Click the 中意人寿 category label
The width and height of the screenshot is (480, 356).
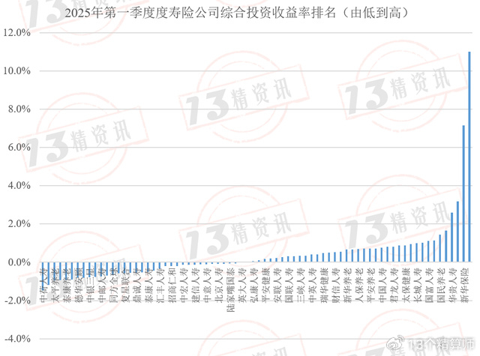tap(208, 286)
